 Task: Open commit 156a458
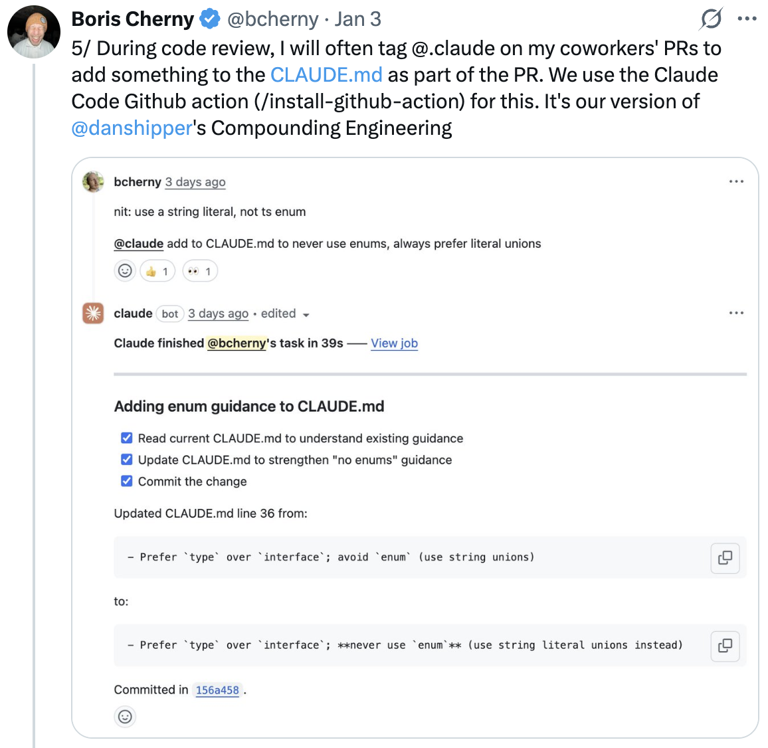[217, 690]
